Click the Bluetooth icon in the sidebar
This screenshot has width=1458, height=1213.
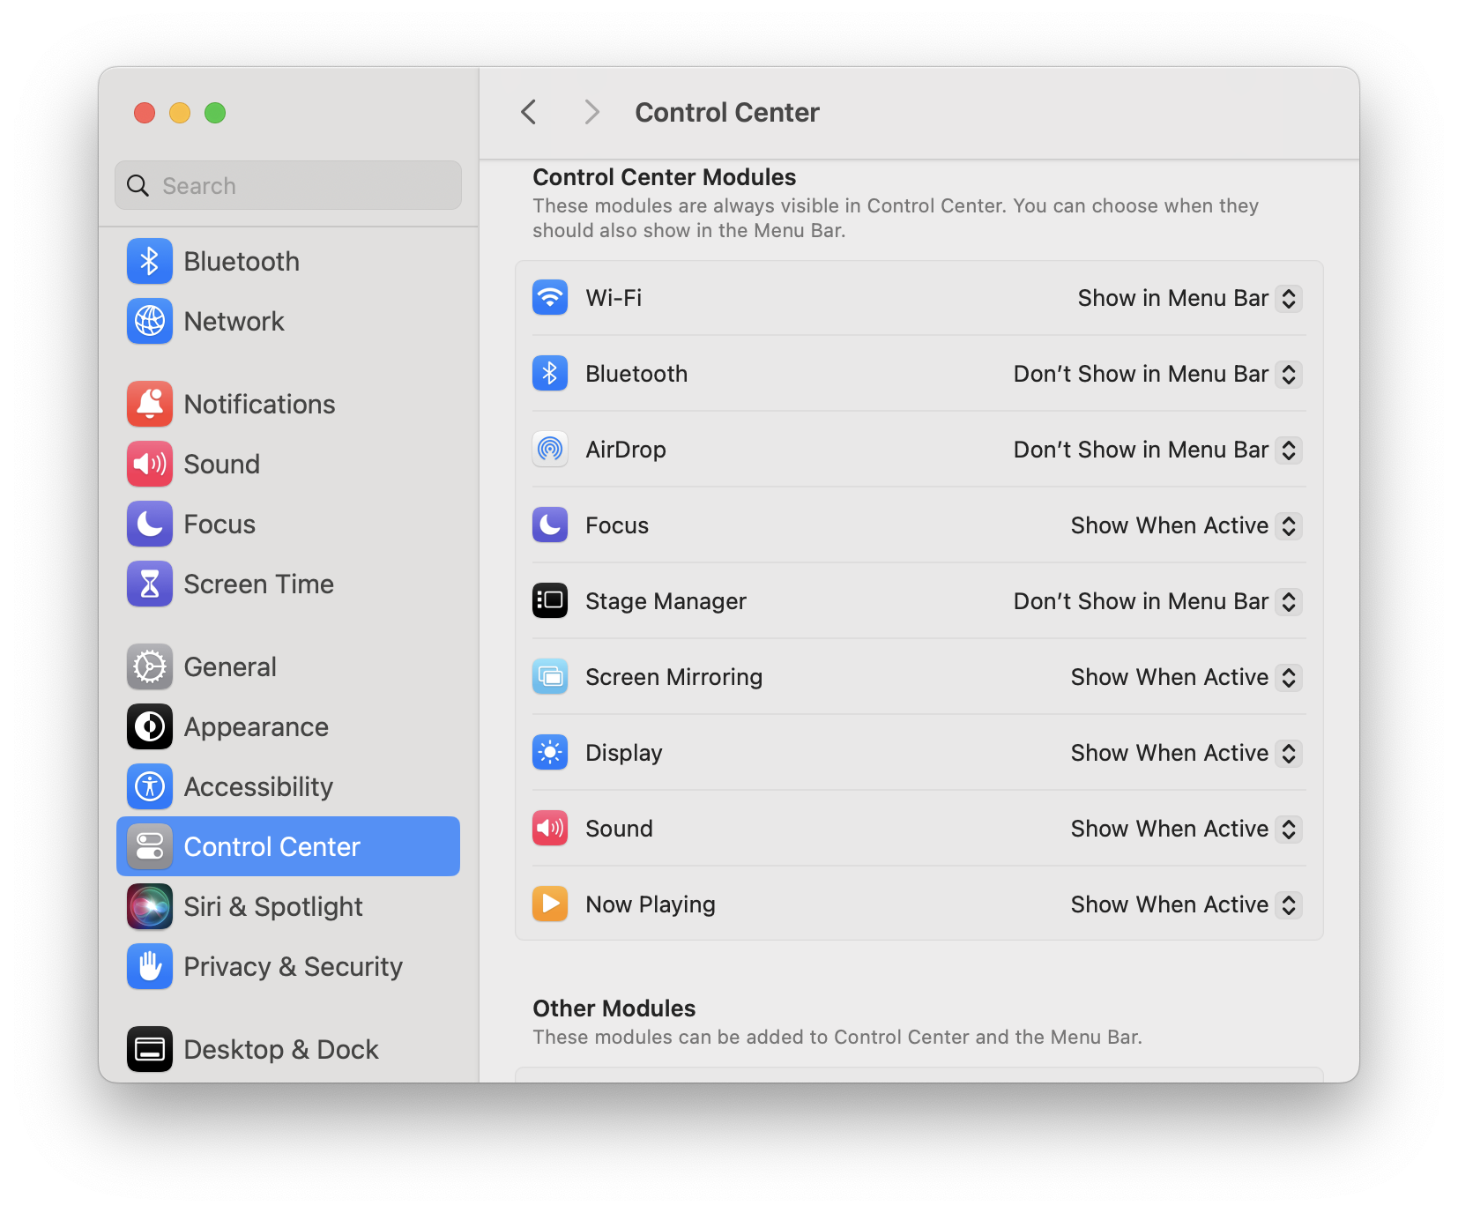coord(149,261)
